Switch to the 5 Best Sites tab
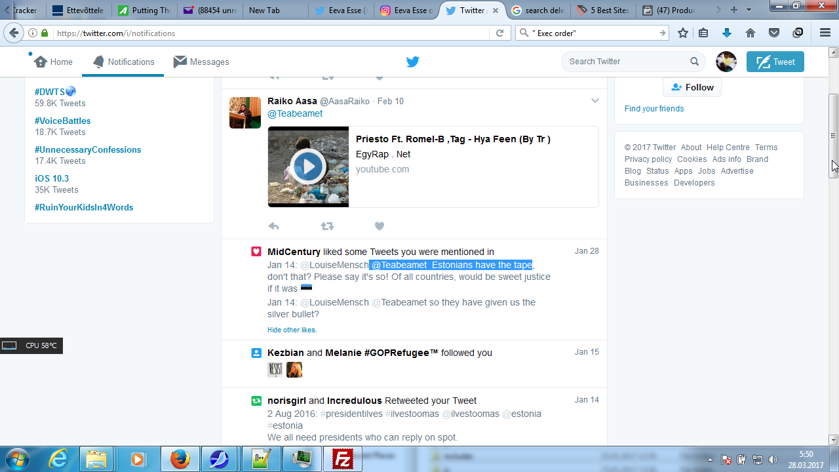Screen dimensions: 839x472 click(x=603, y=10)
